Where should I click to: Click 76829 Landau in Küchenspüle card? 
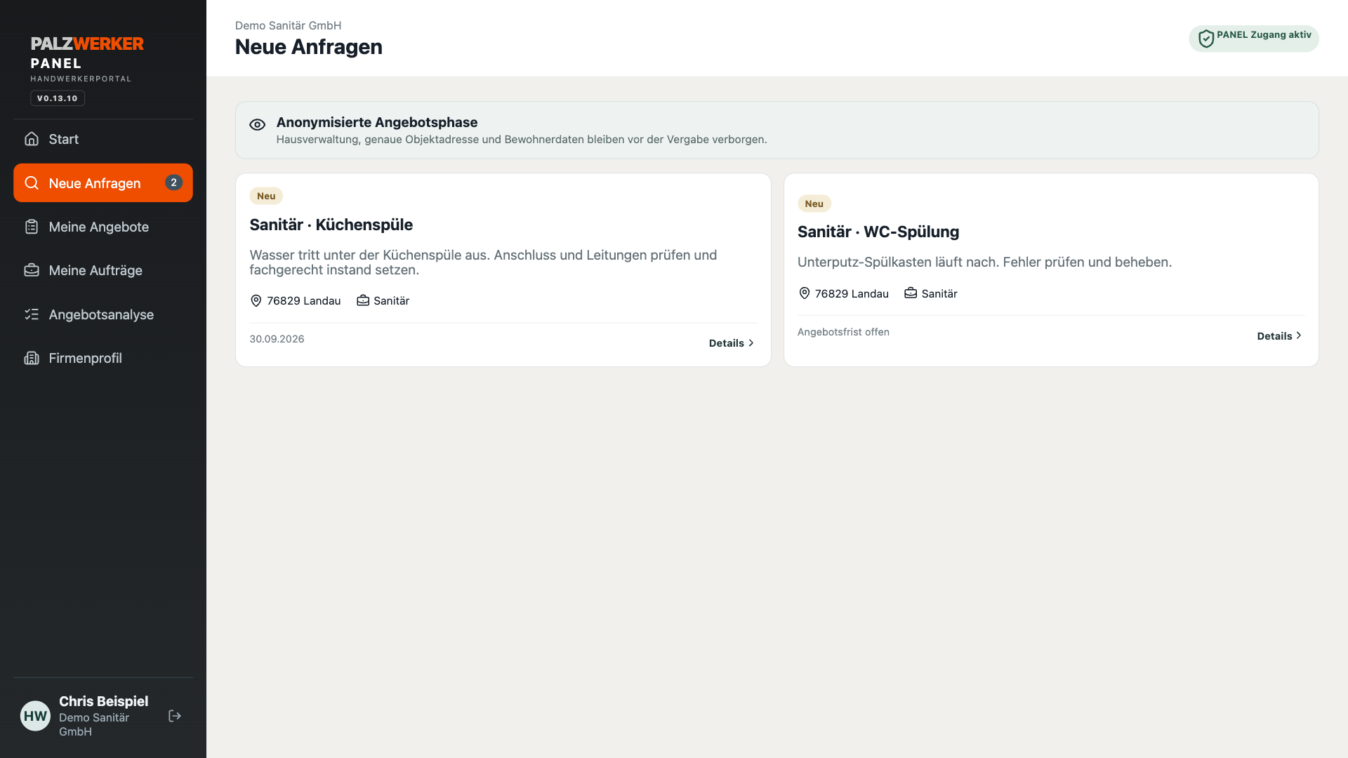pos(303,300)
